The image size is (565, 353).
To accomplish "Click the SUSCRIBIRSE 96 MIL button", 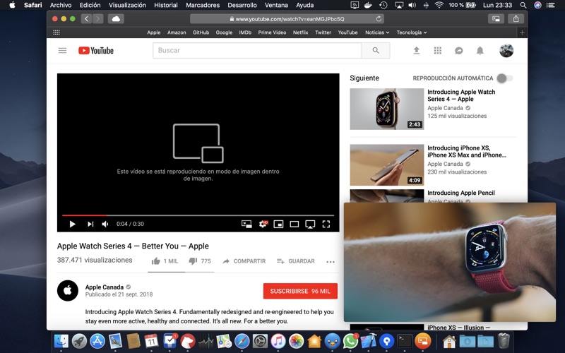I will 300,291.
